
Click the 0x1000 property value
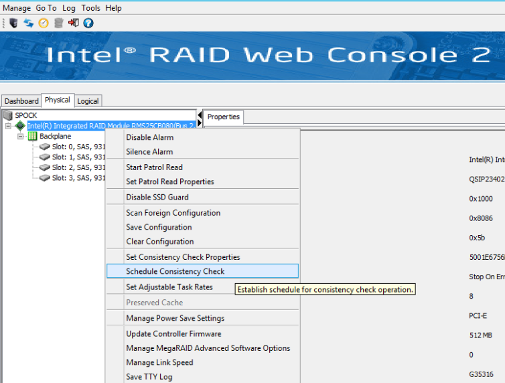click(481, 199)
